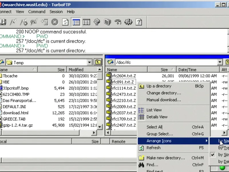Select the details view toolbar icon
Screen dimensions: 229x172
coord(86,22)
